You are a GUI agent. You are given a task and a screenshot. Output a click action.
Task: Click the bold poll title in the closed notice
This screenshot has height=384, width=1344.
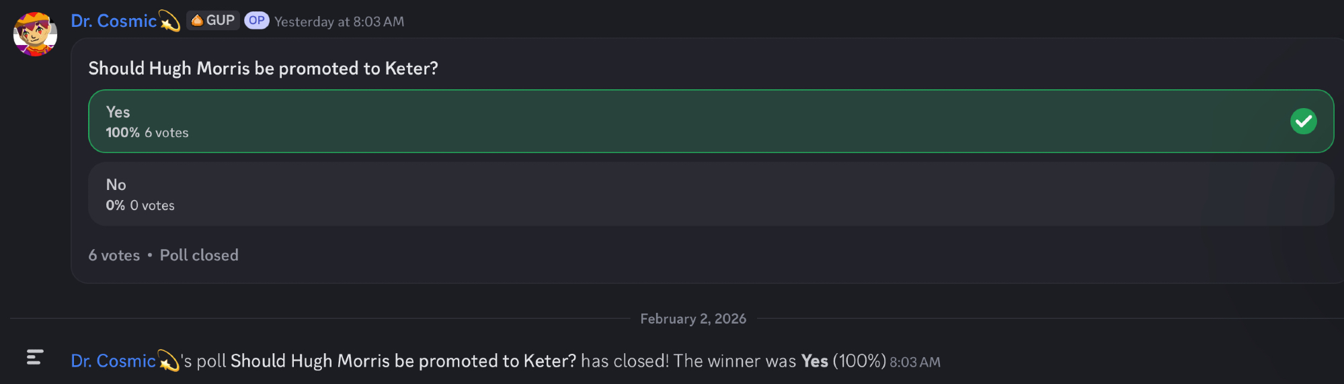click(403, 361)
